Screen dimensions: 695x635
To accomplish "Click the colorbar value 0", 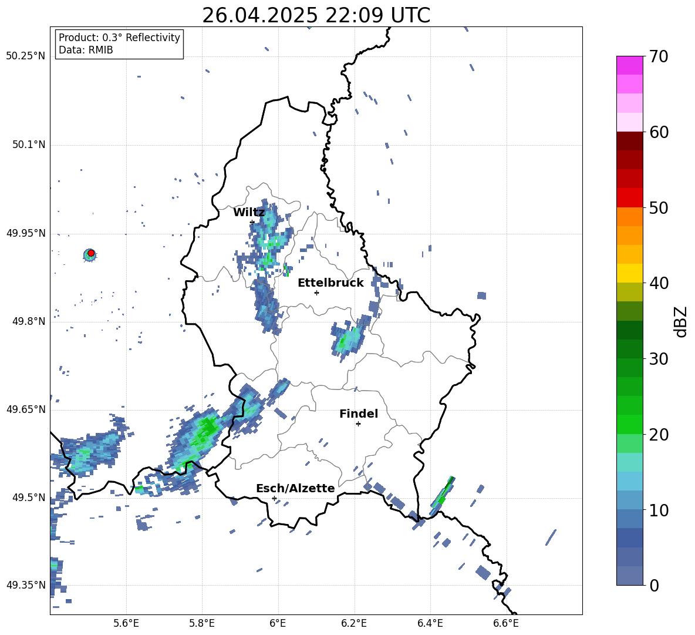I will [x=654, y=586].
